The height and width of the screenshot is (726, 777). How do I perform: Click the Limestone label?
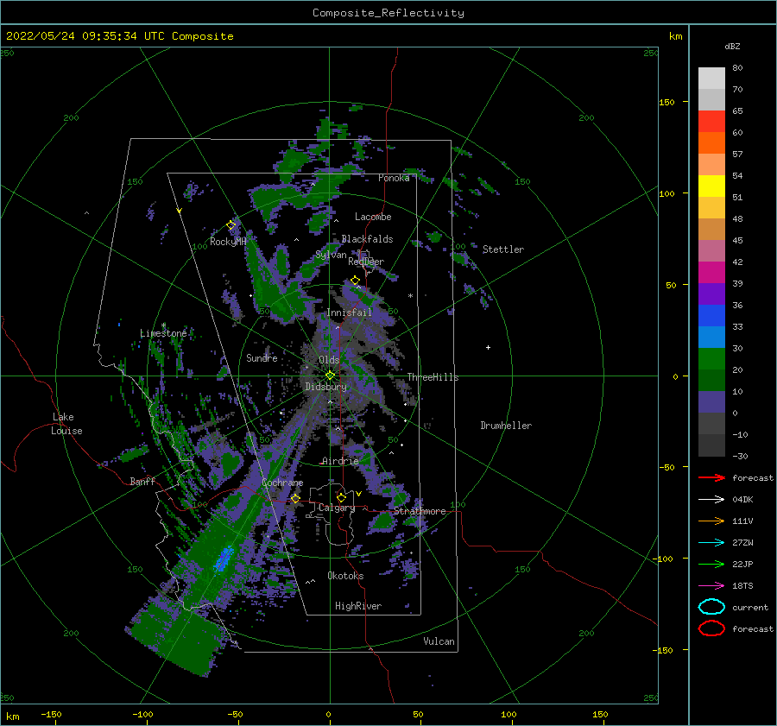(163, 333)
